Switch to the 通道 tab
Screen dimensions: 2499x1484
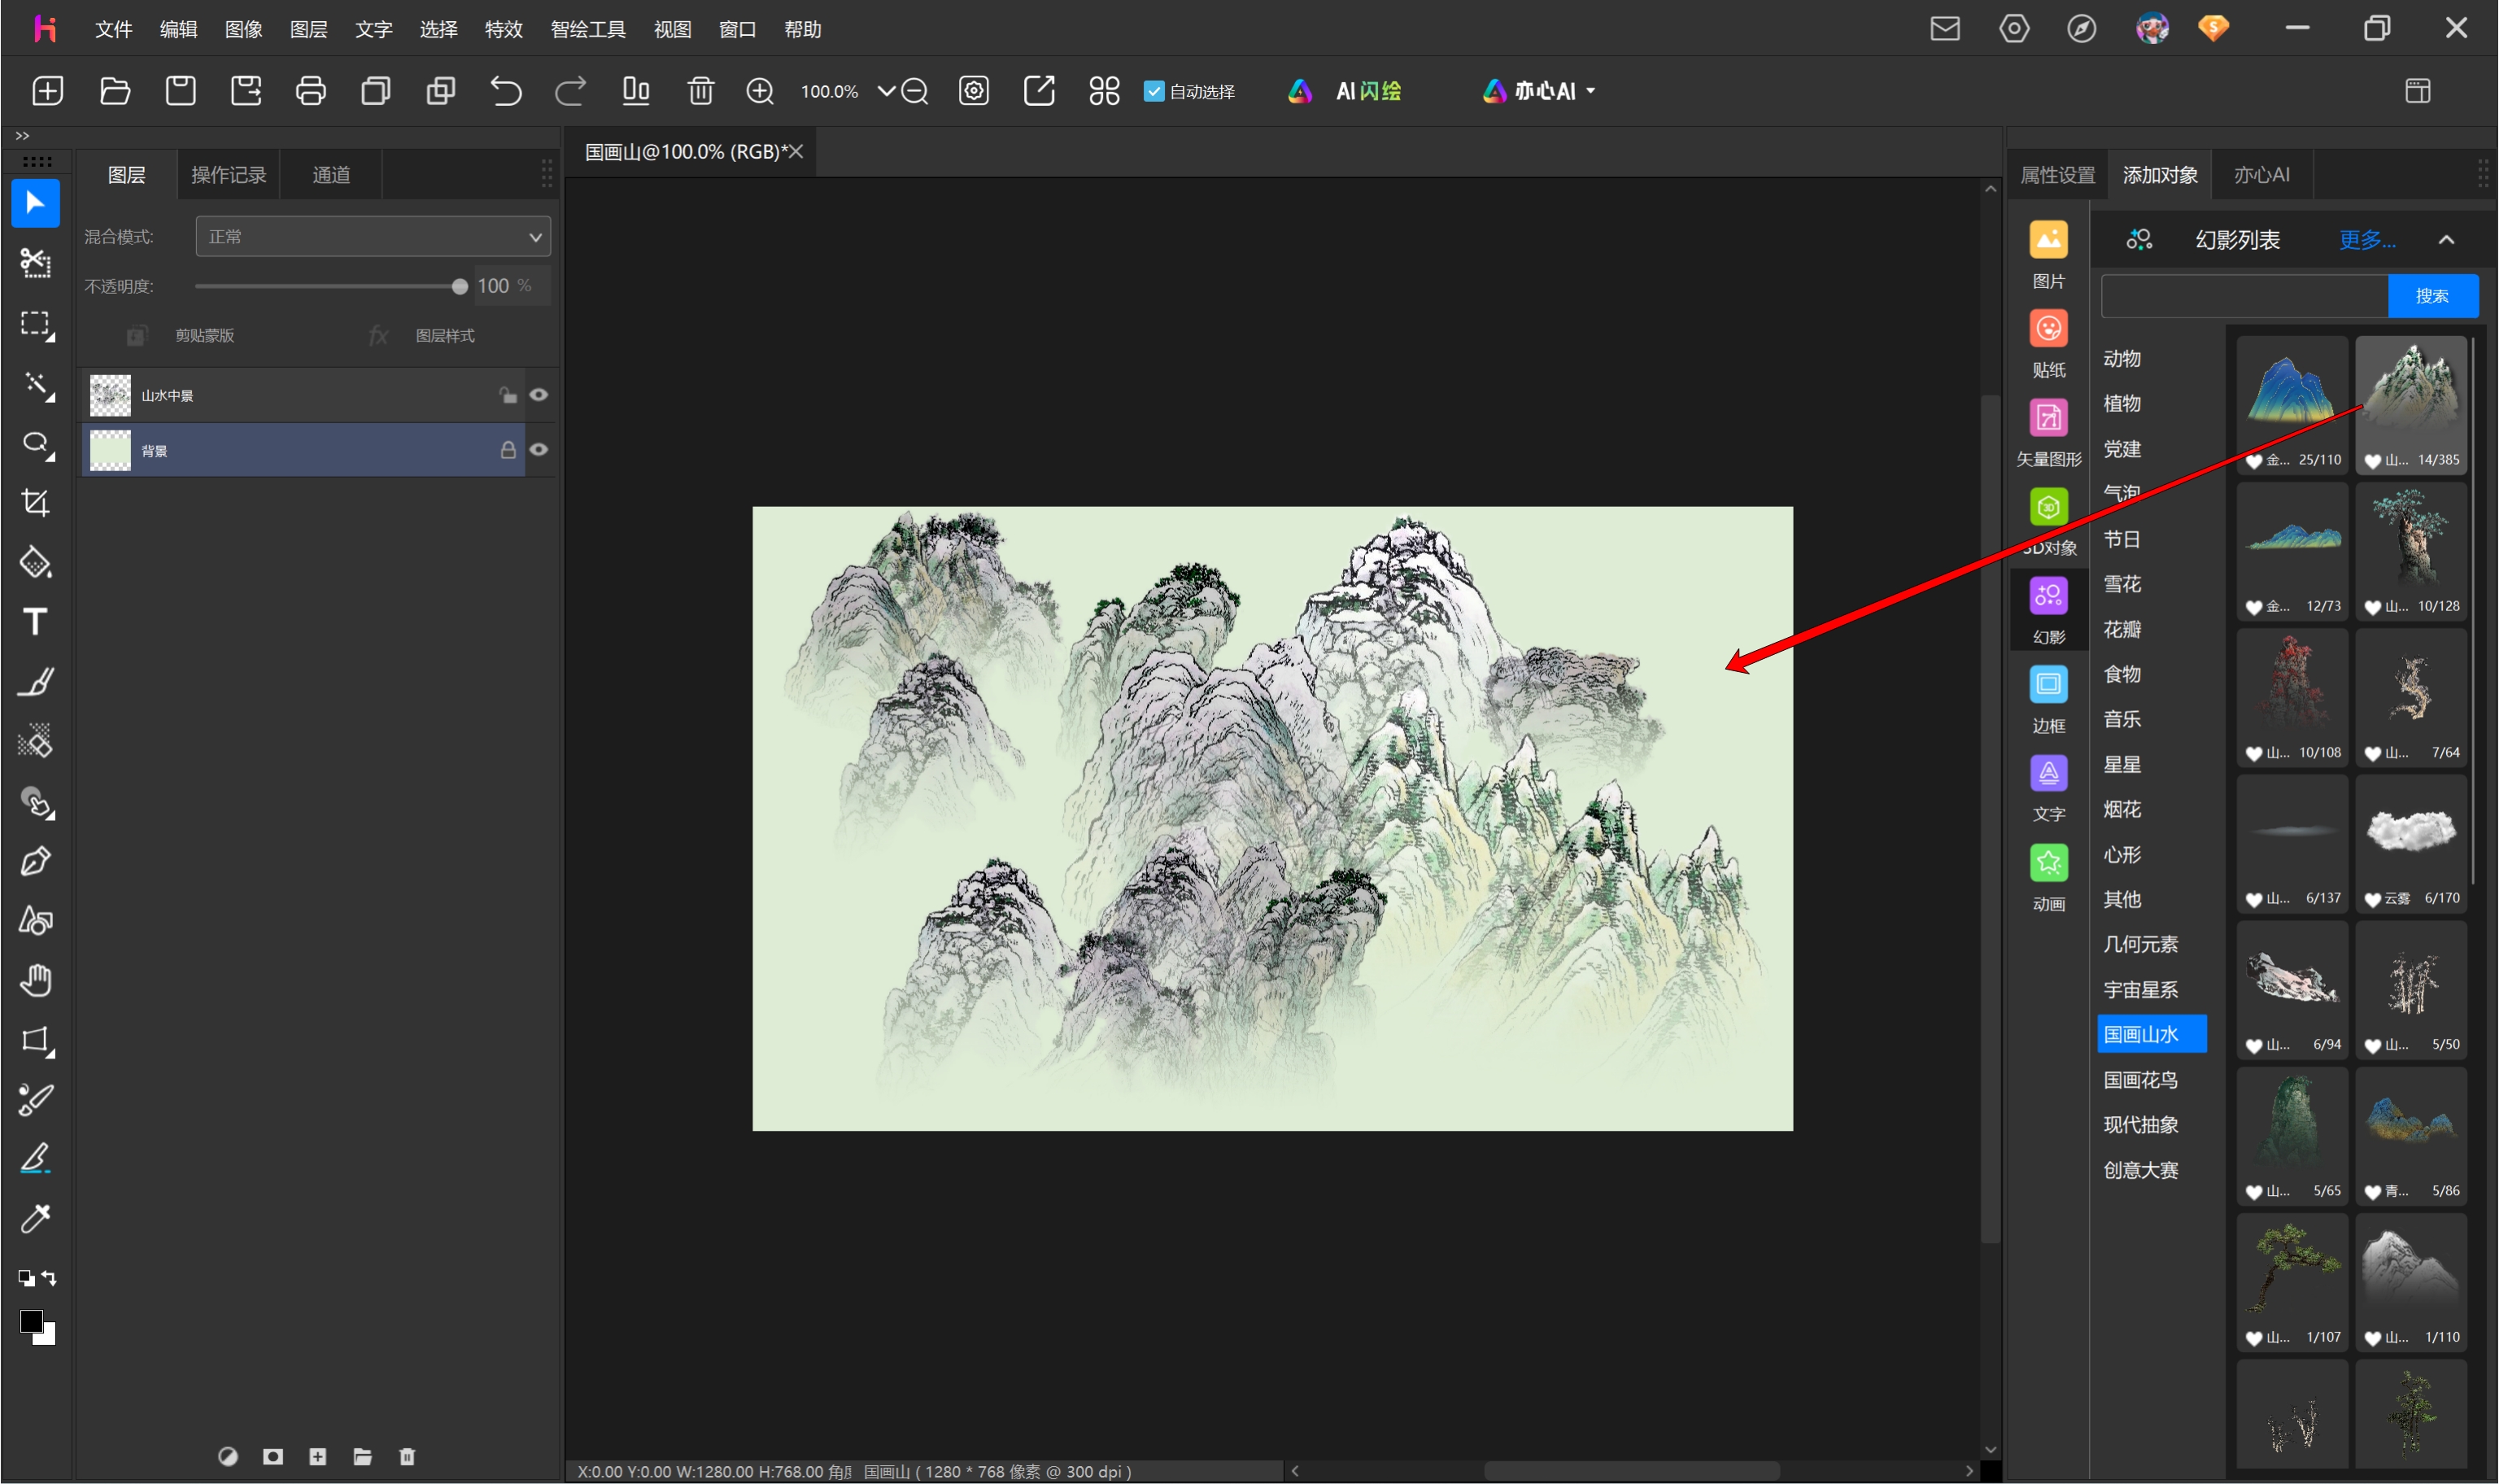[331, 175]
